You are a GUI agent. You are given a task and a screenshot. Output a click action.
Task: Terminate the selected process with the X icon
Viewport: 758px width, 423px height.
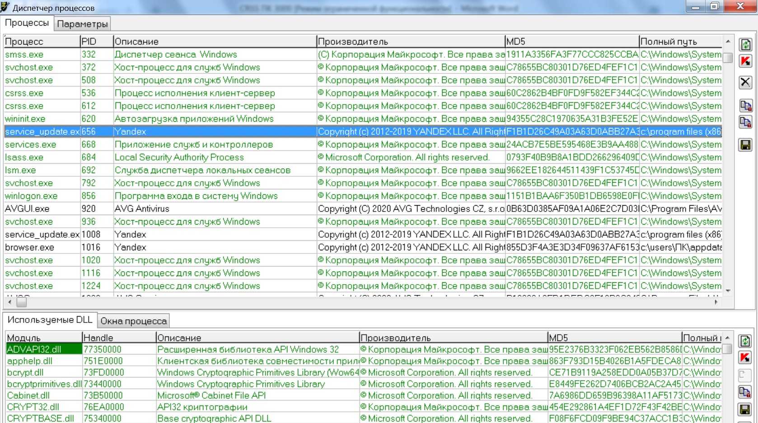pyautogui.click(x=745, y=82)
